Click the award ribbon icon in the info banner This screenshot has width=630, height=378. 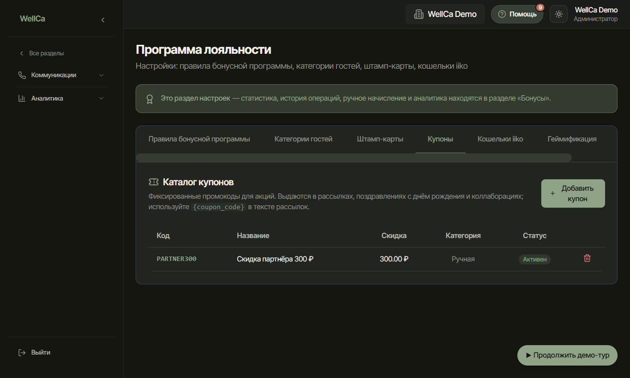coord(150,99)
